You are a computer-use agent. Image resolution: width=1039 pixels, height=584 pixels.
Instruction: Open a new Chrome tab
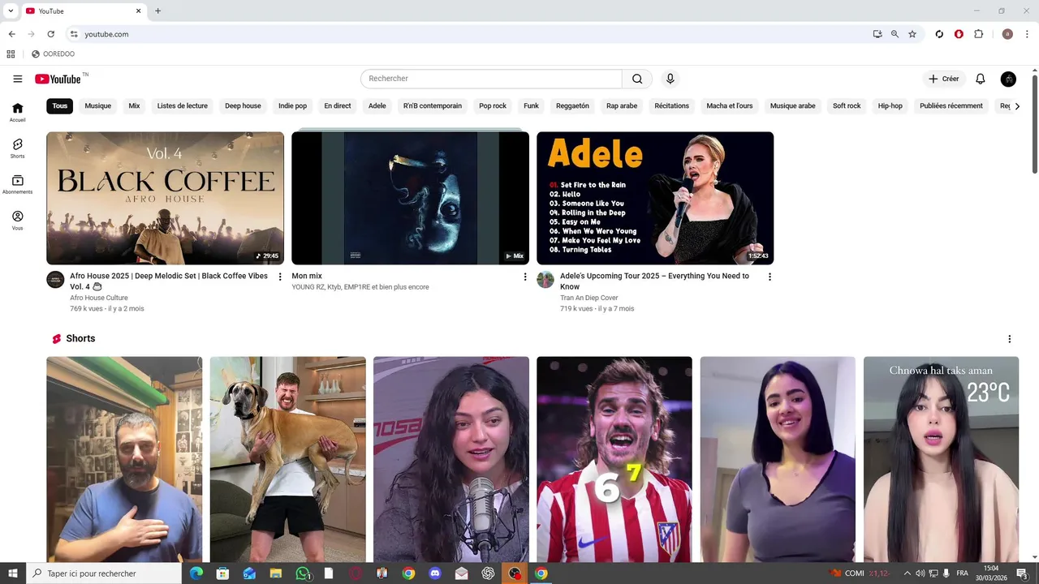(x=157, y=11)
